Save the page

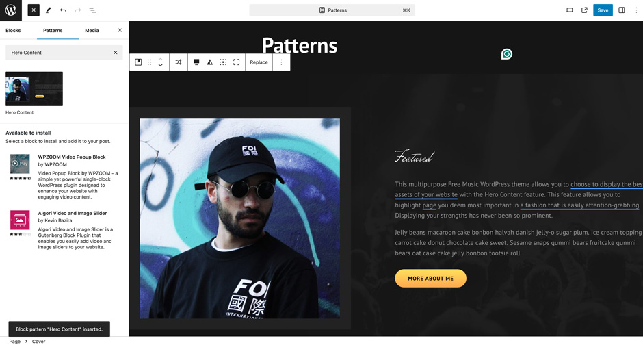603,10
